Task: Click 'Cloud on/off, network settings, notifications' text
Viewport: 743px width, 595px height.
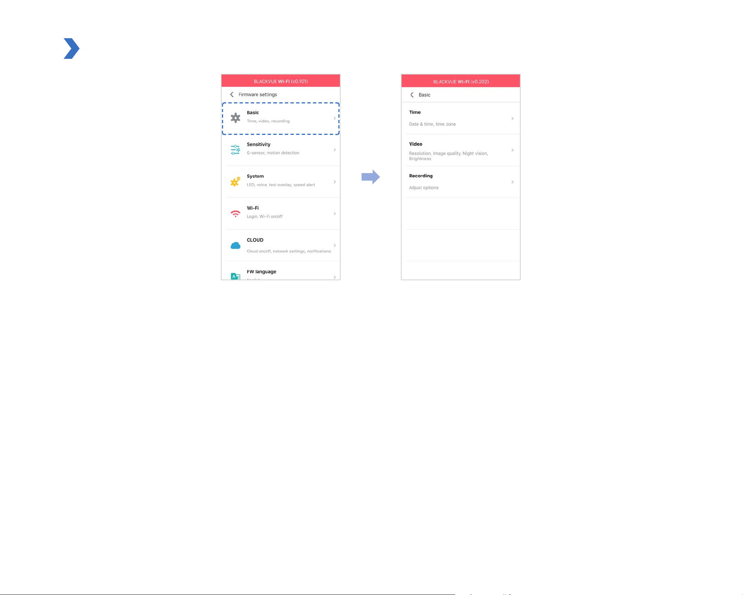Action: (x=289, y=251)
